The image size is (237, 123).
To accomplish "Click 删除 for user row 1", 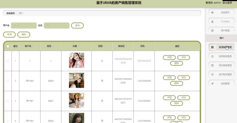I will (x=177, y=63).
